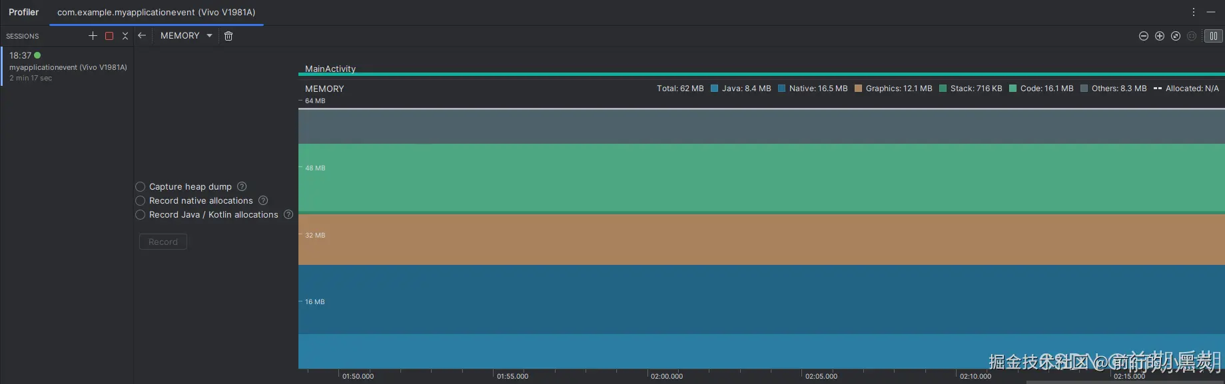The height and width of the screenshot is (384, 1225).
Task: Open help for Record native allocations
Action: [263, 200]
